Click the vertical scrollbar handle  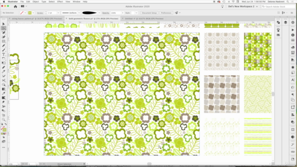coord(273,94)
